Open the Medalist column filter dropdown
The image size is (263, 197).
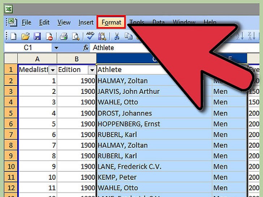tap(52, 70)
